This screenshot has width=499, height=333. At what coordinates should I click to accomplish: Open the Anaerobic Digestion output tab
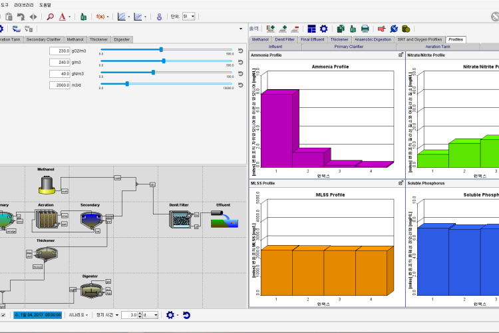click(373, 39)
